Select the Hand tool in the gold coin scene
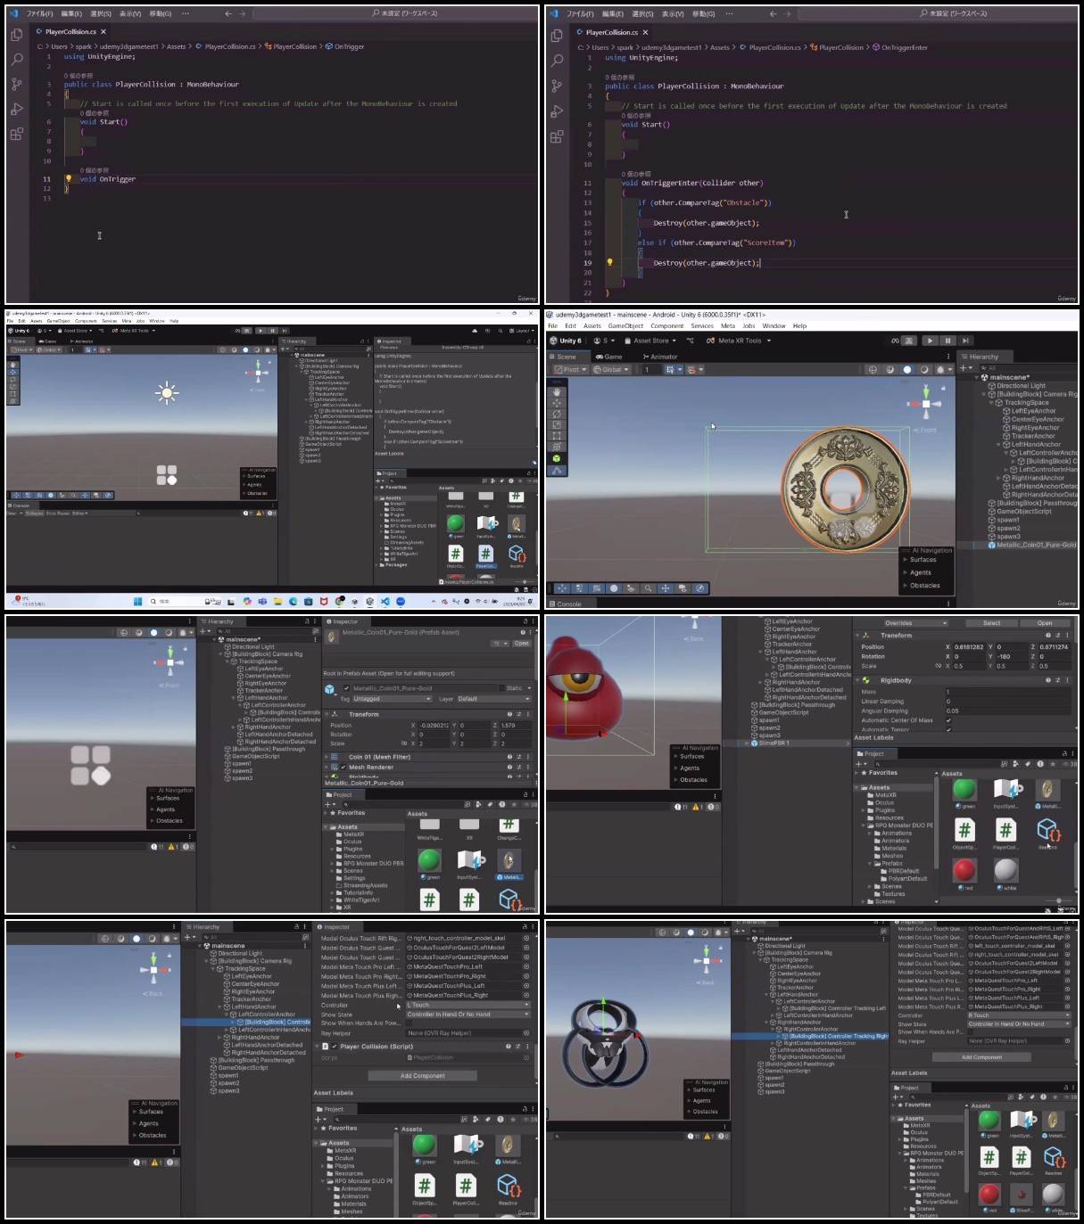 coord(557,392)
